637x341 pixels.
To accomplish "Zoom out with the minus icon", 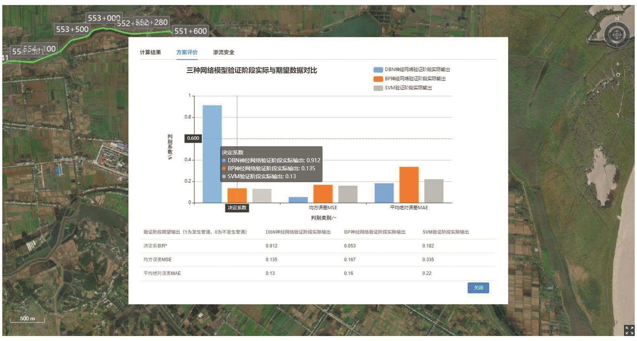I will pyautogui.click(x=618, y=84).
